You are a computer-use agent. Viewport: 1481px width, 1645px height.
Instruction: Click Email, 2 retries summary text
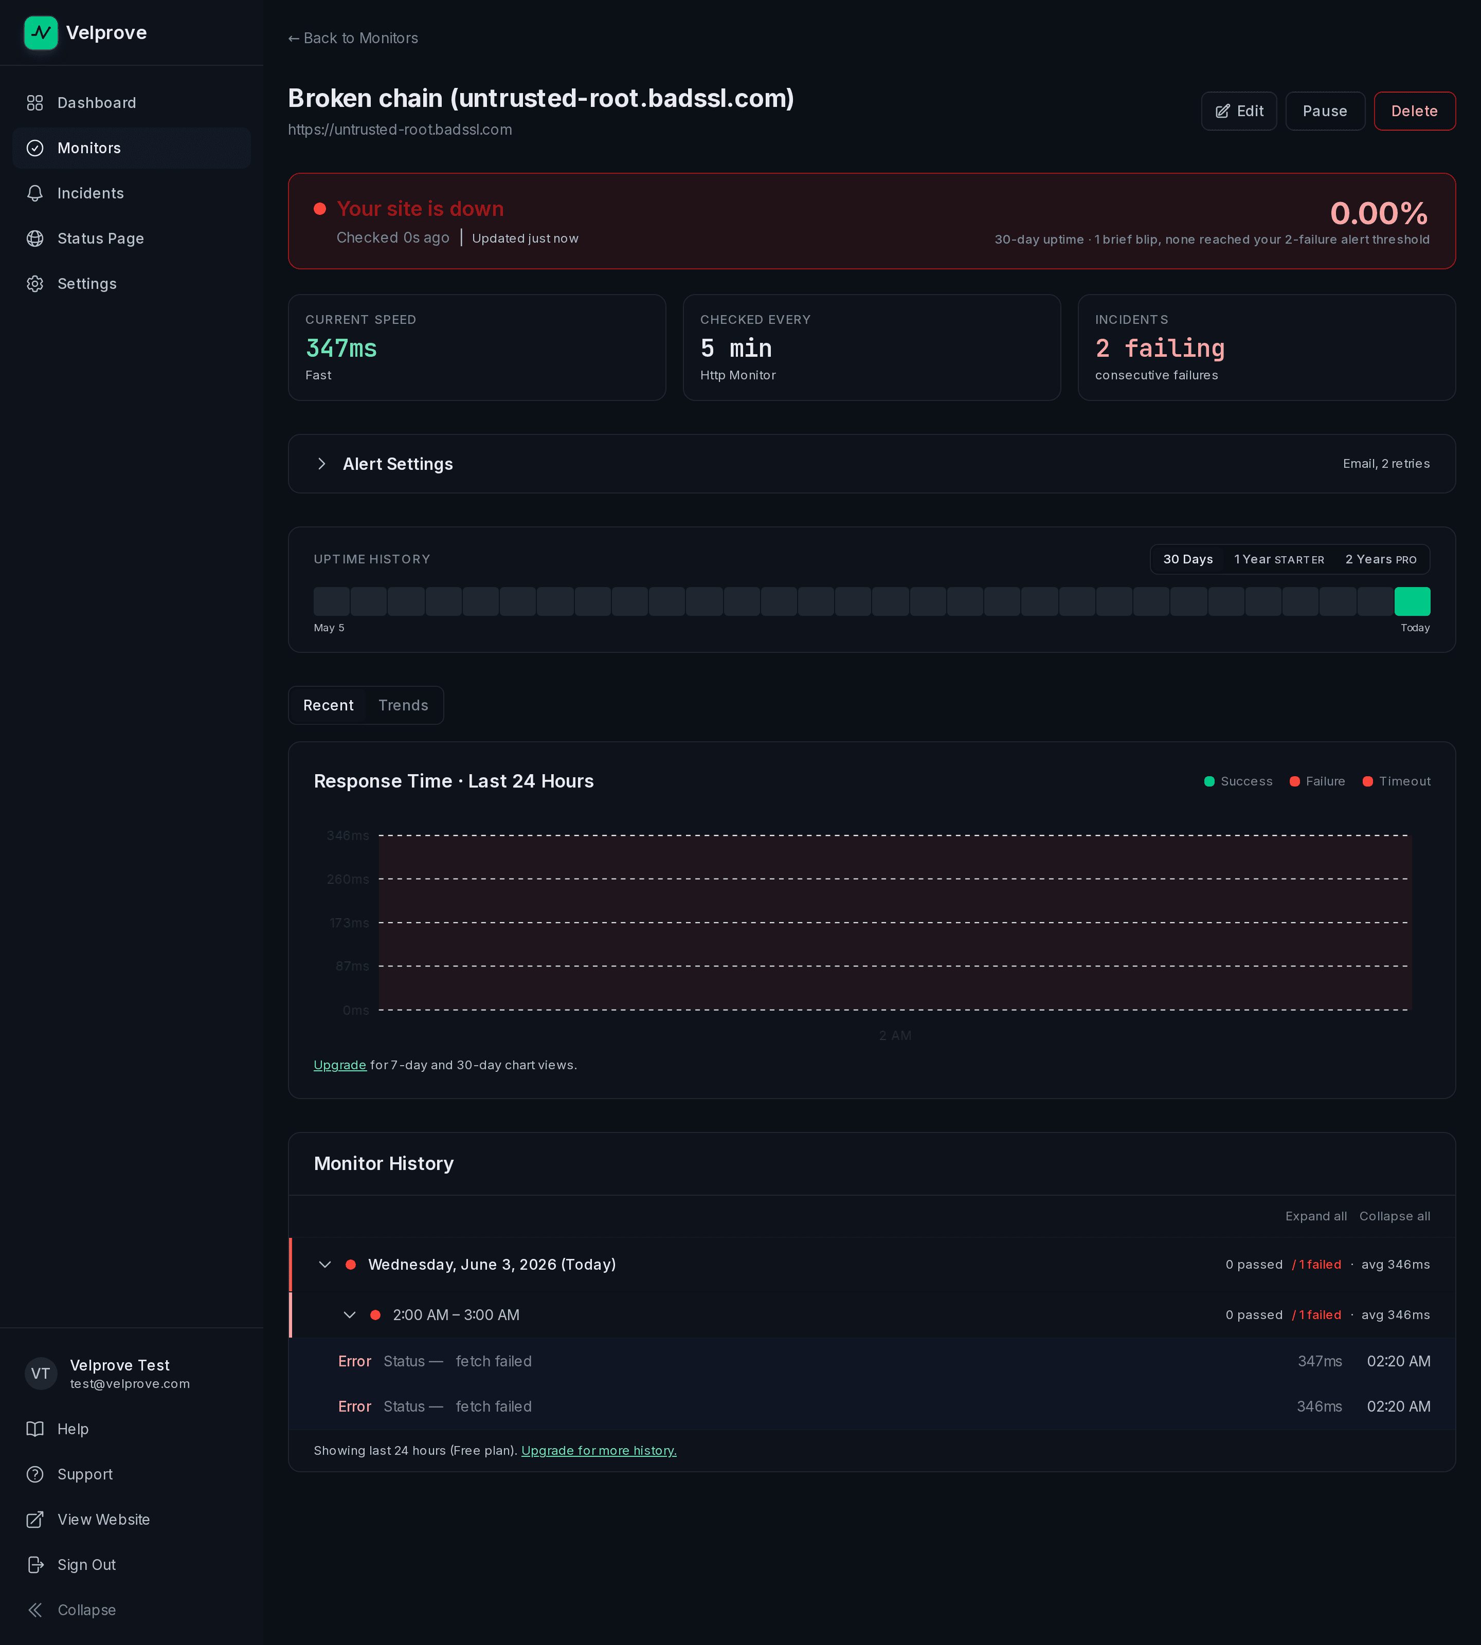[1386, 464]
